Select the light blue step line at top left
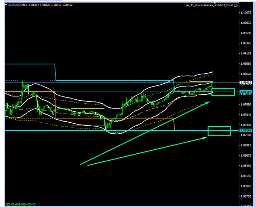This screenshot has height=207, width=256. [29, 64]
